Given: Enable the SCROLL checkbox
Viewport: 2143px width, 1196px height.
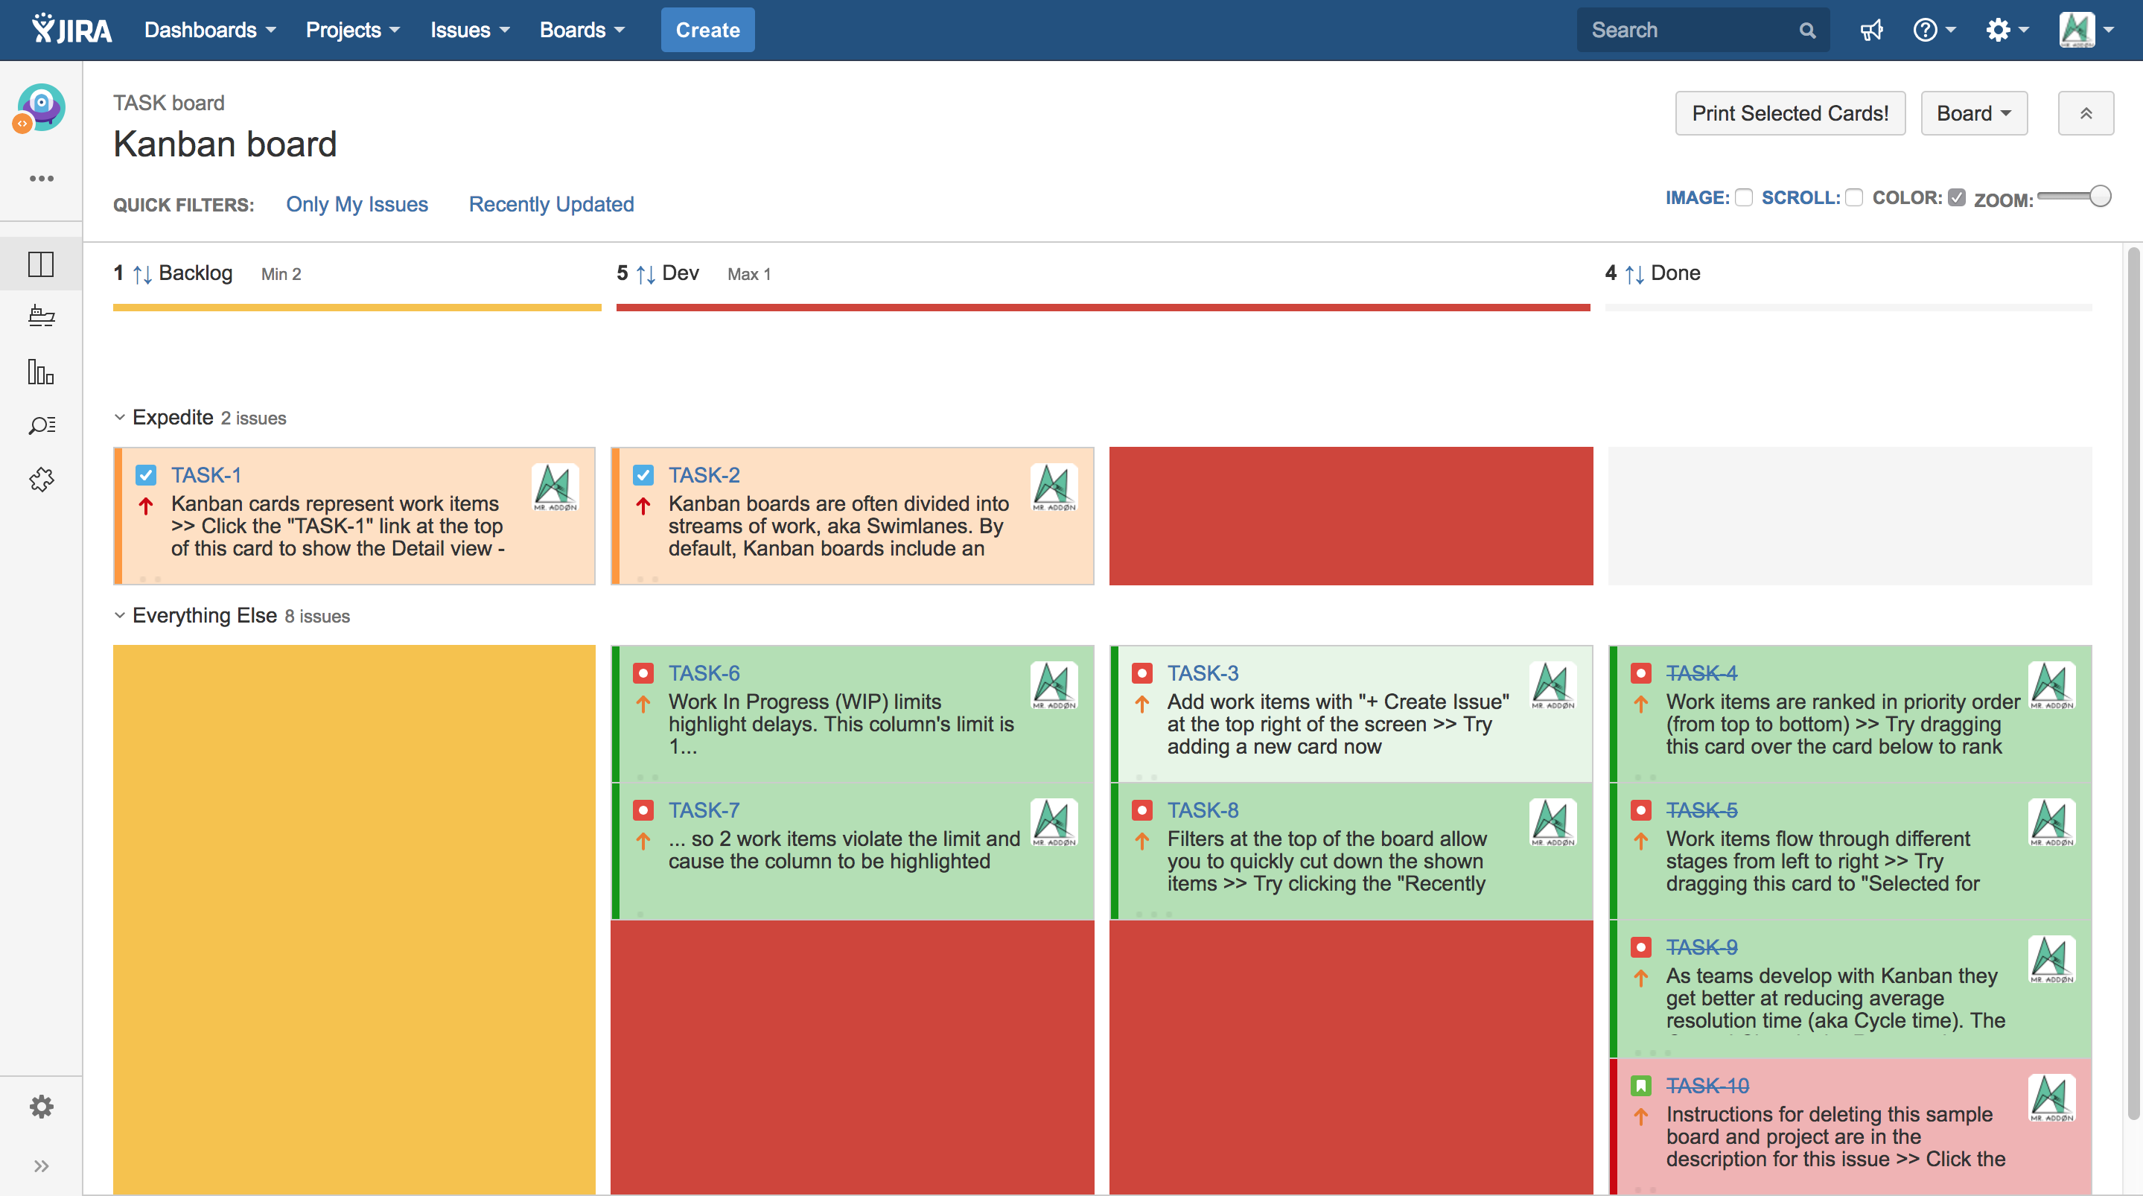Looking at the screenshot, I should pos(1853,197).
